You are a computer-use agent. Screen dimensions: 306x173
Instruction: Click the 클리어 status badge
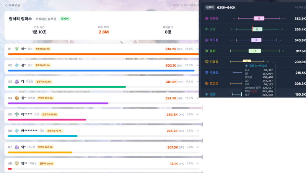tap(65, 19)
